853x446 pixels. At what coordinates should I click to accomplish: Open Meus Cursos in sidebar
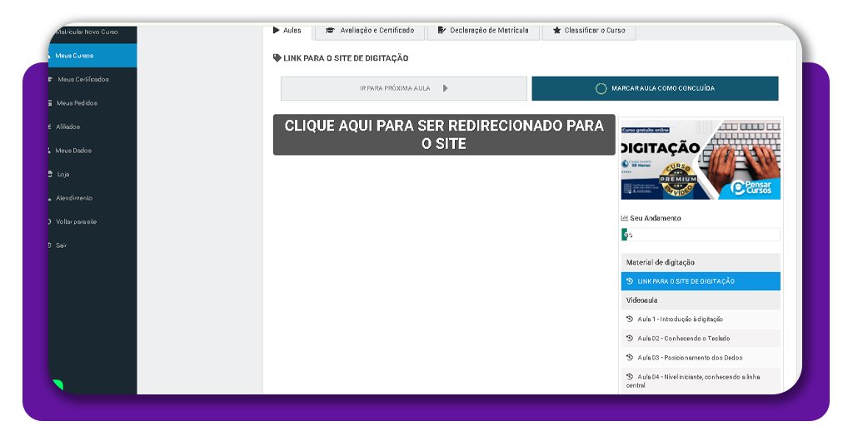[x=92, y=56]
